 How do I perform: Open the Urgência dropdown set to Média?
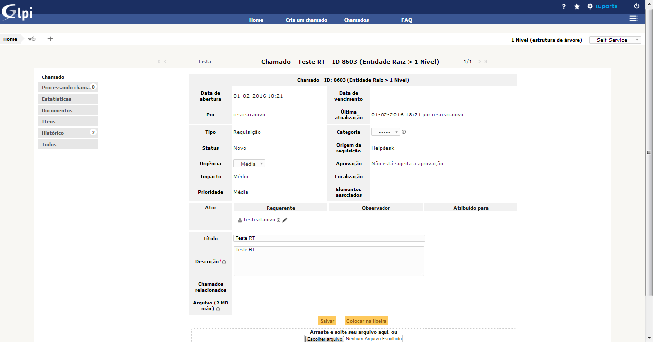(249, 164)
